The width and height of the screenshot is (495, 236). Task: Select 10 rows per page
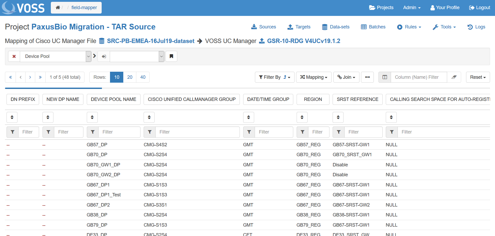[117, 77]
